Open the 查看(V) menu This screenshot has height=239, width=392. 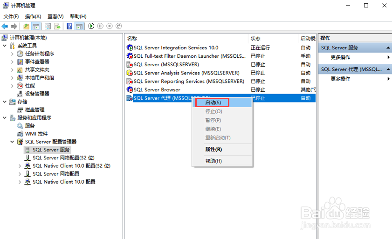pos(55,16)
